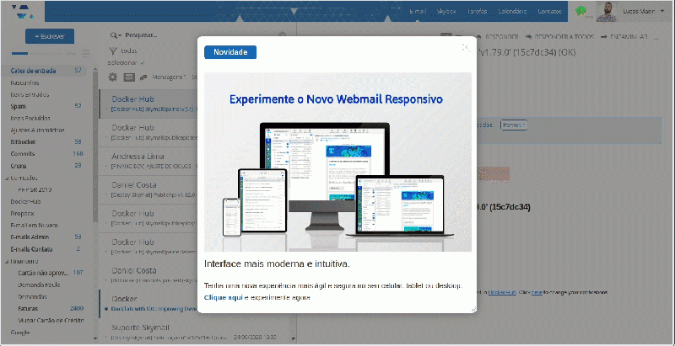Image resolution: width=675 pixels, height=346 pixels.
Task: Switch to the Skybox tab
Action: click(x=446, y=12)
